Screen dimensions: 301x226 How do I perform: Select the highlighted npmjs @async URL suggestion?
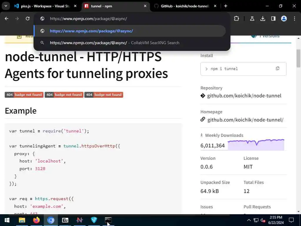point(130,31)
